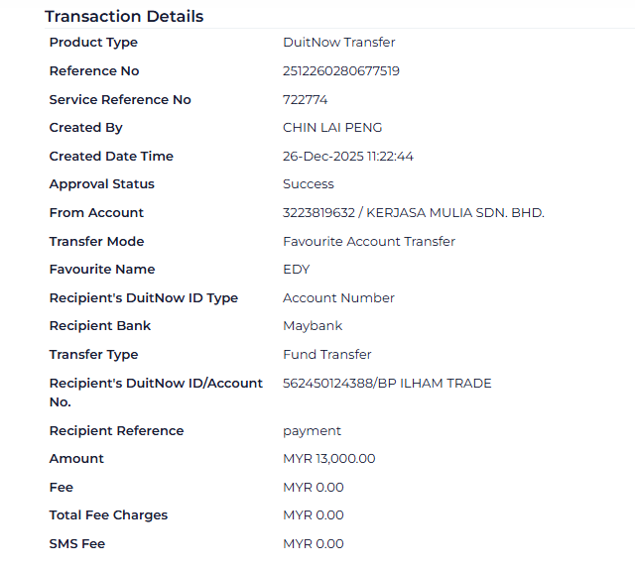Select the from account 3223819632 value
This screenshot has width=635, height=568.
[413, 213]
